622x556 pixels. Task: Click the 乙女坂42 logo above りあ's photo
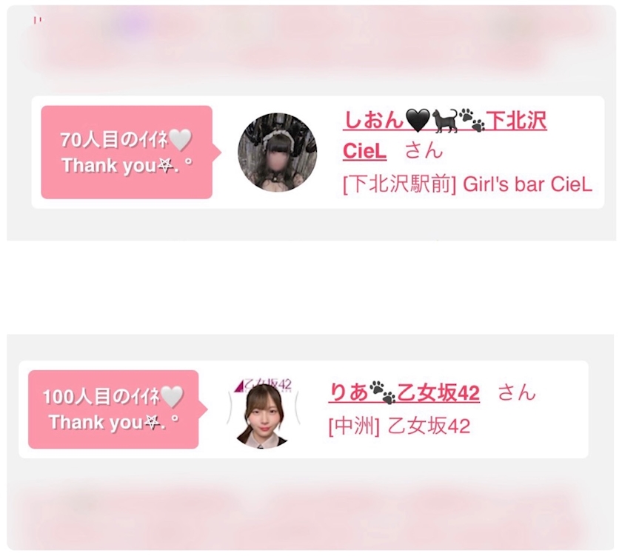pyautogui.click(x=264, y=384)
